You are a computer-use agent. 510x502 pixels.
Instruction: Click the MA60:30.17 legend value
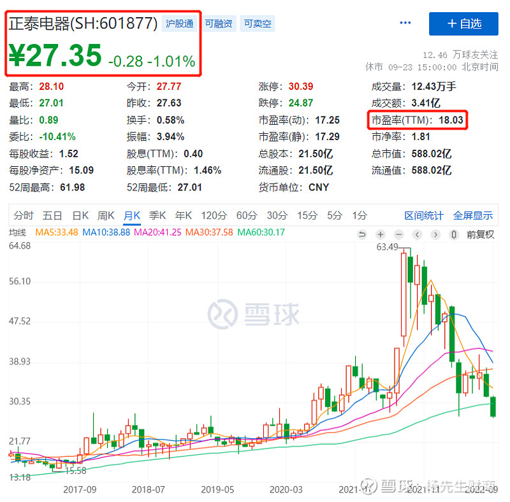[261, 233]
